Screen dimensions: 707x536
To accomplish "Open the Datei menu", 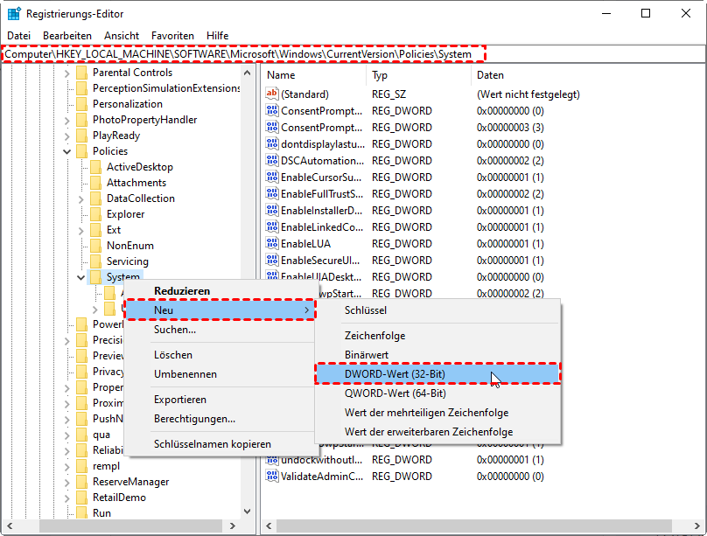I will 19,36.
